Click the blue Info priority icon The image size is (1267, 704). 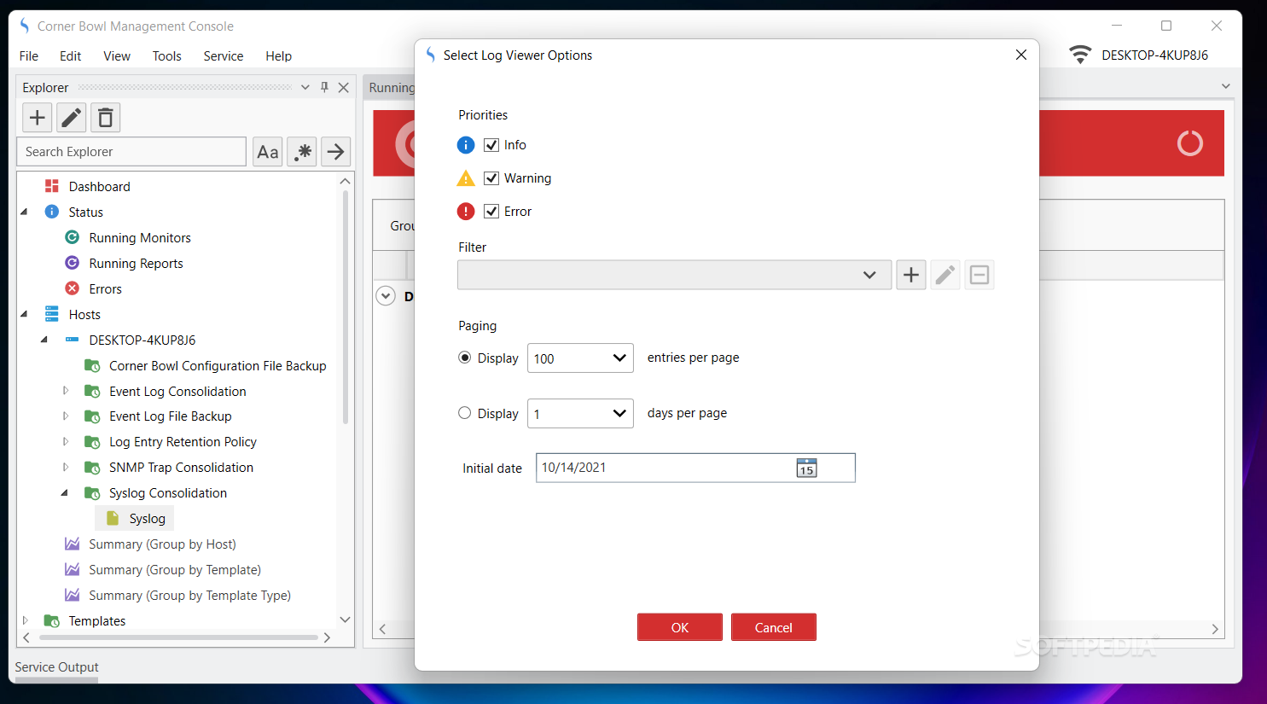tap(466, 145)
